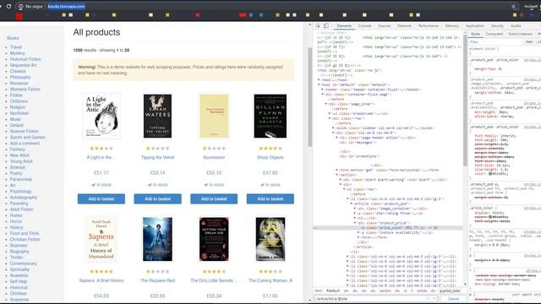Open the Books link atop the sidebar
The image size is (541, 304).
pyautogui.click(x=13, y=38)
